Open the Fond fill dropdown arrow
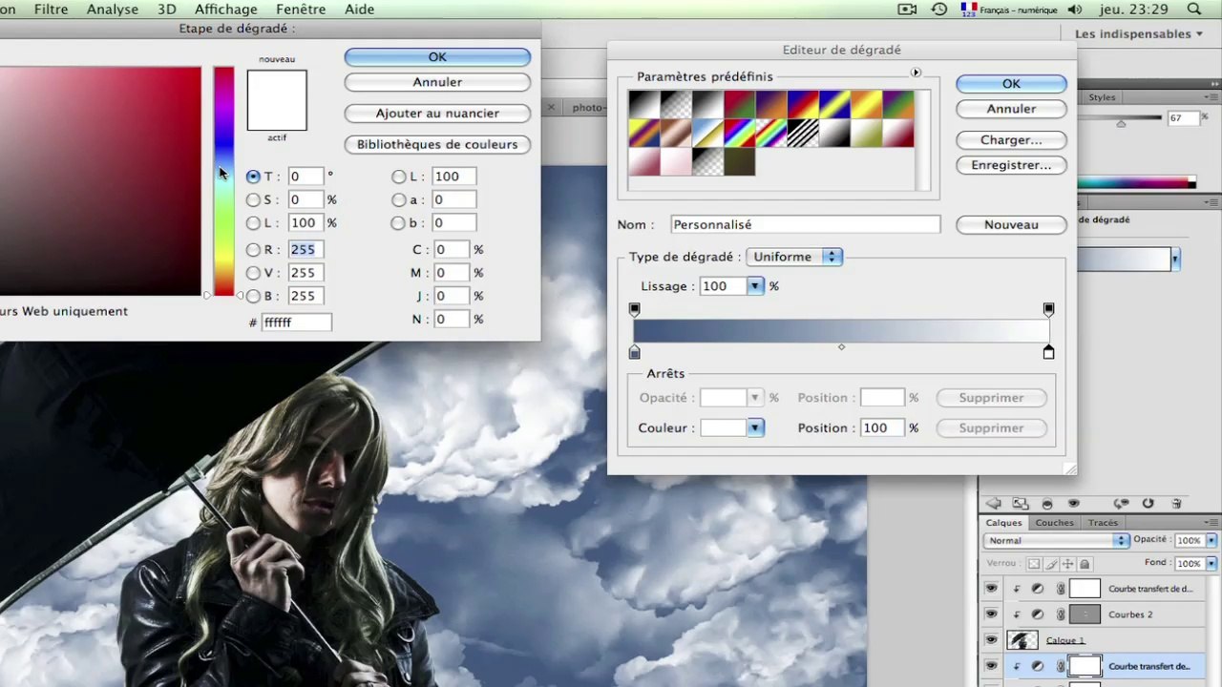 [x=1211, y=564]
